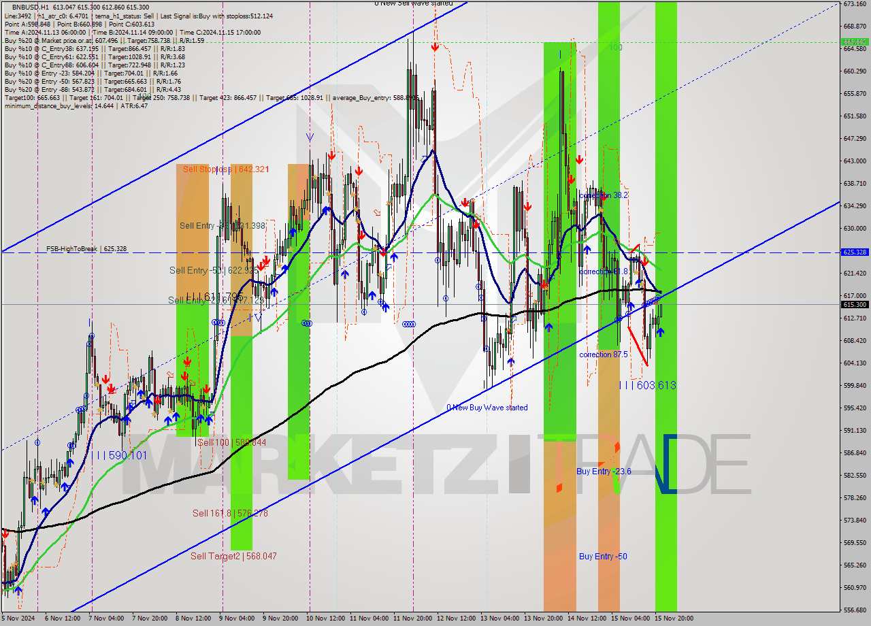Click the 'correction 38.2' label
The width and height of the screenshot is (871, 626).
pyautogui.click(x=604, y=195)
